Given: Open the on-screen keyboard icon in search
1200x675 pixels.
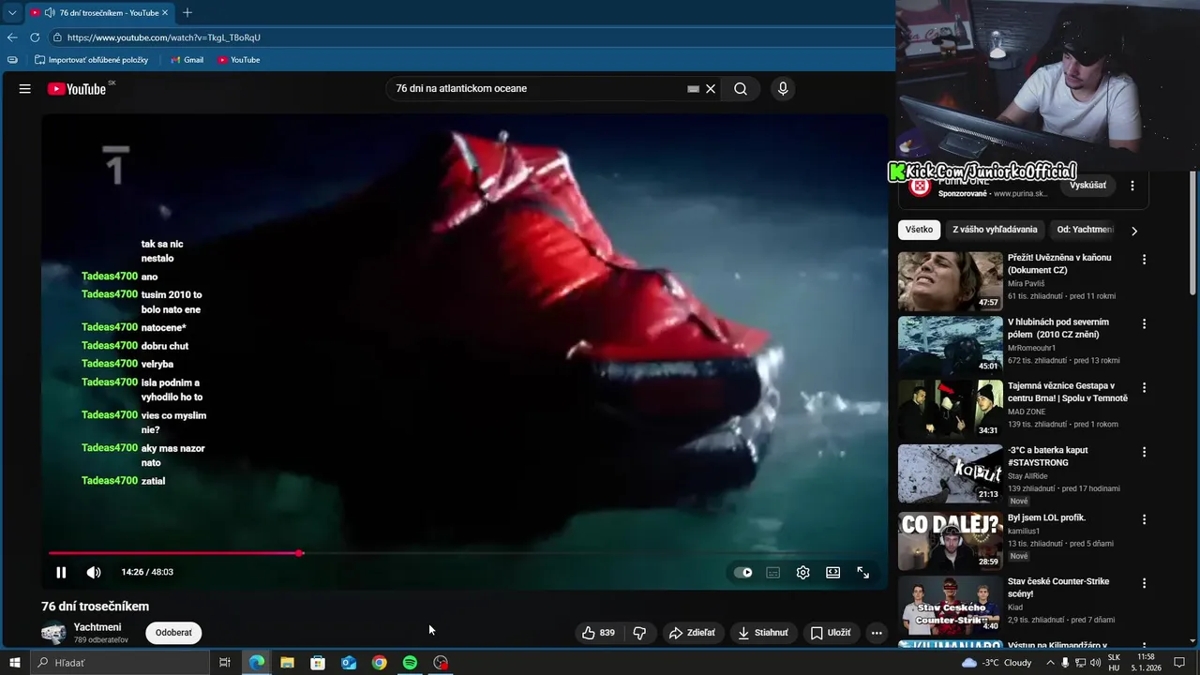Looking at the screenshot, I should tap(693, 89).
